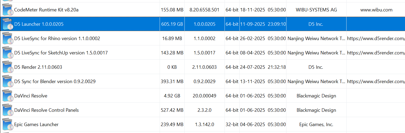Screen dimensions: 405x133
Task: Click the D5 Sync for Blender icon
Action: (7, 81)
